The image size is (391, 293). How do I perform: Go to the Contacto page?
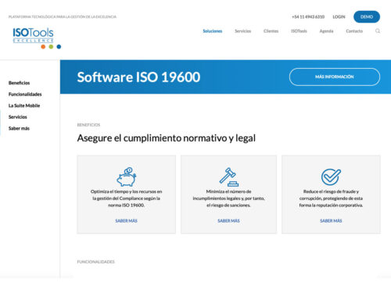354,31
